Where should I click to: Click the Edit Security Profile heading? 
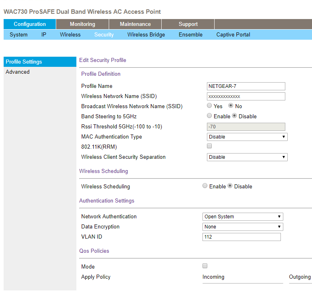[103, 60]
